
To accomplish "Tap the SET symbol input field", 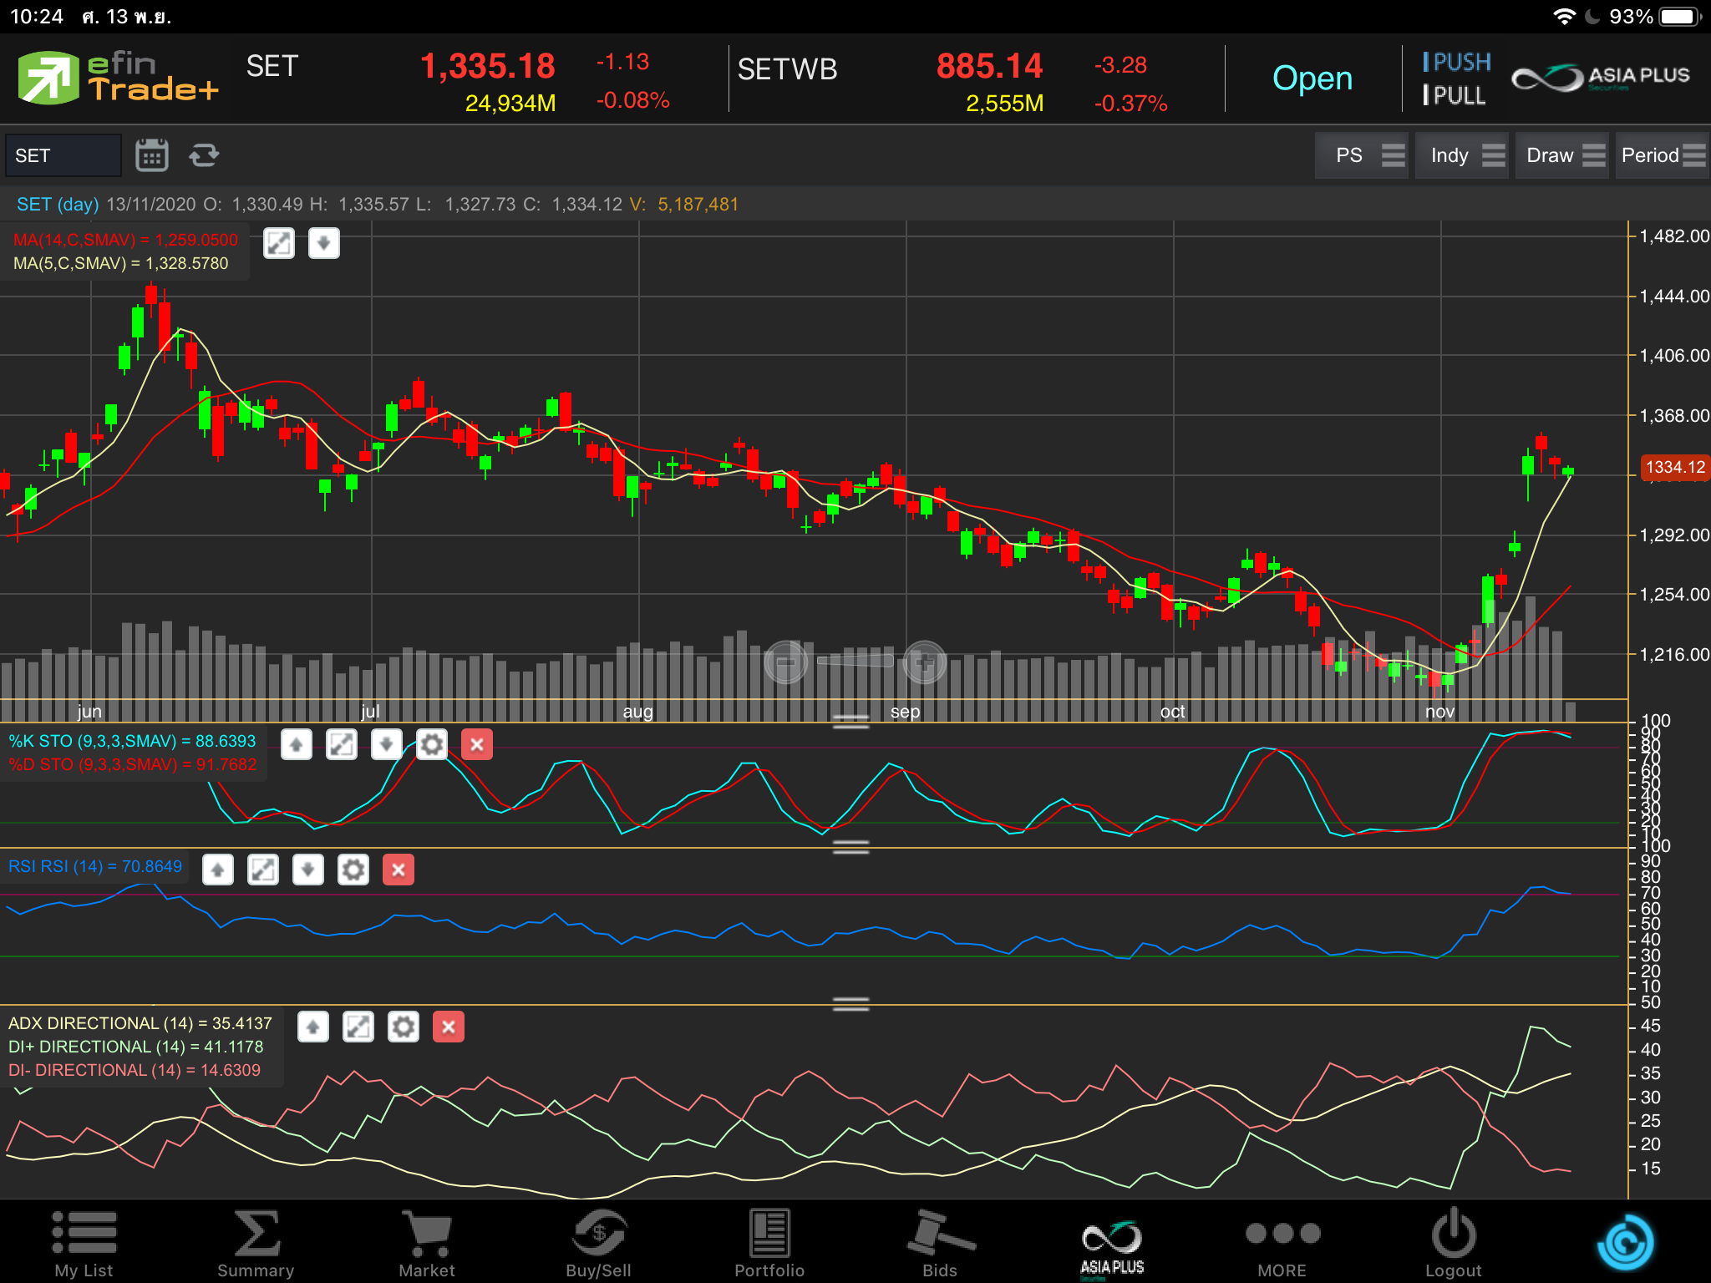I will [63, 155].
